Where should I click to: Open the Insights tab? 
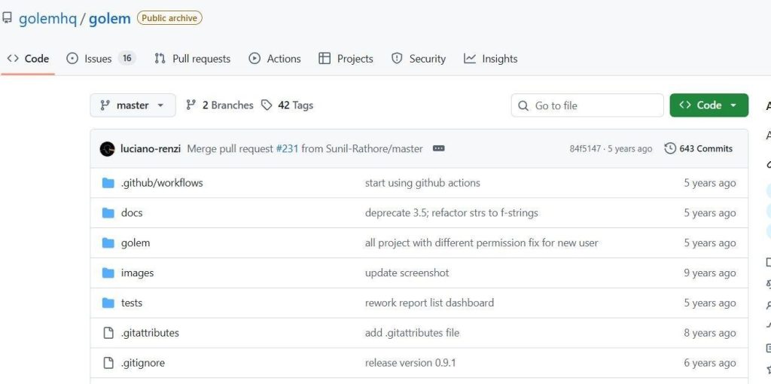pos(491,59)
